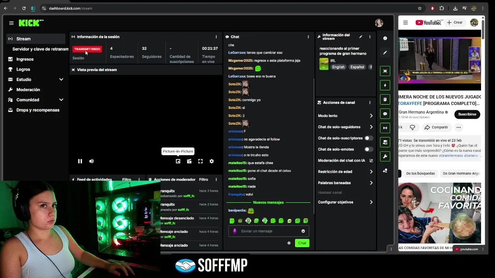Screen dimensions: 495x278
Task: Expand Restricción de edad option
Action: (x=345, y=172)
